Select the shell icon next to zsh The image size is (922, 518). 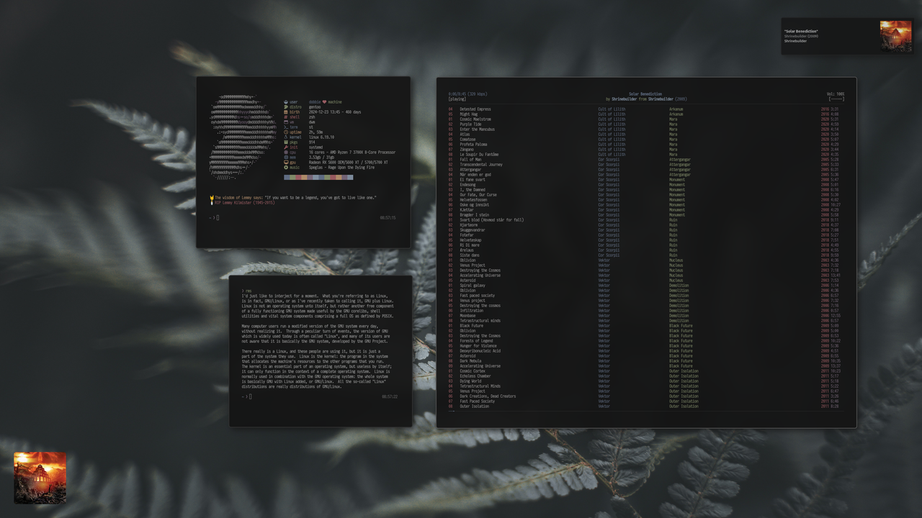(x=286, y=117)
